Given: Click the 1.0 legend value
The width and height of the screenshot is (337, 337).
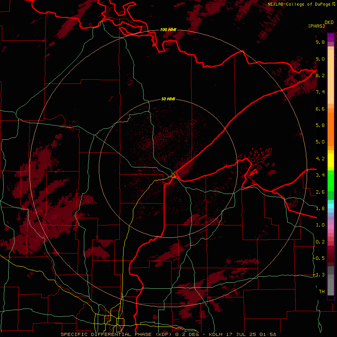Looking at the screenshot, I should [x=320, y=225].
